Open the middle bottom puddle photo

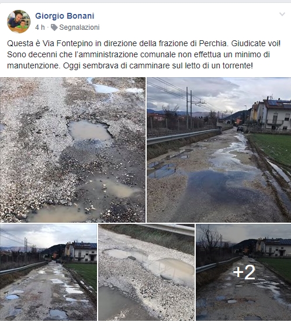(146, 272)
